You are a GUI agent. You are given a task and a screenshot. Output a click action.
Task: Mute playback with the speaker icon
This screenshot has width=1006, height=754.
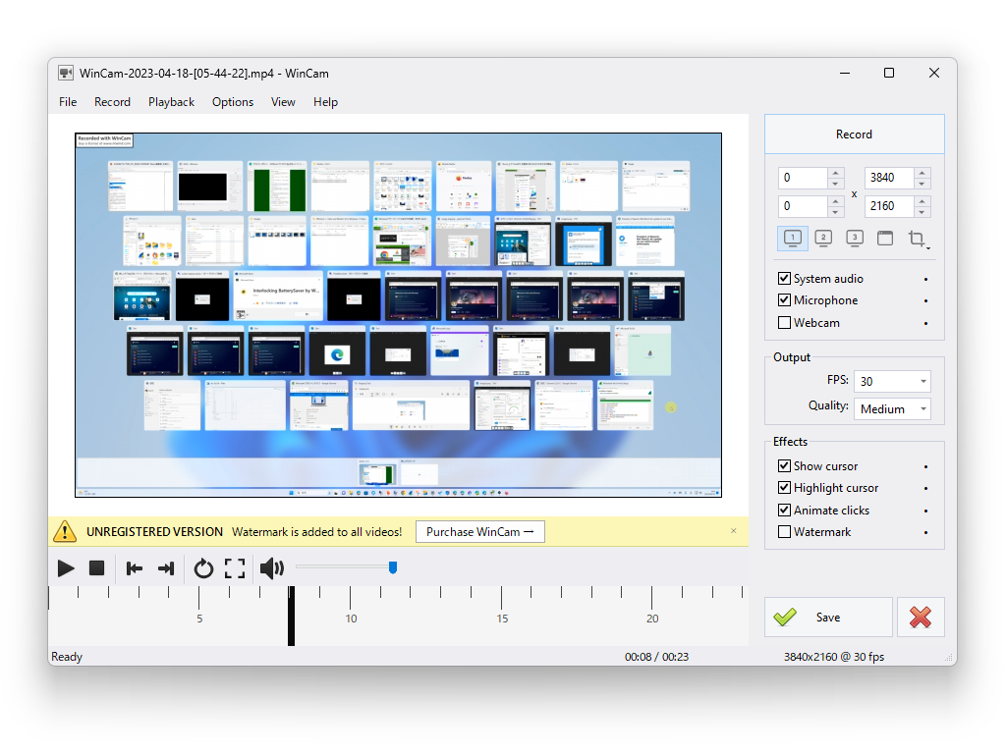pos(271,567)
